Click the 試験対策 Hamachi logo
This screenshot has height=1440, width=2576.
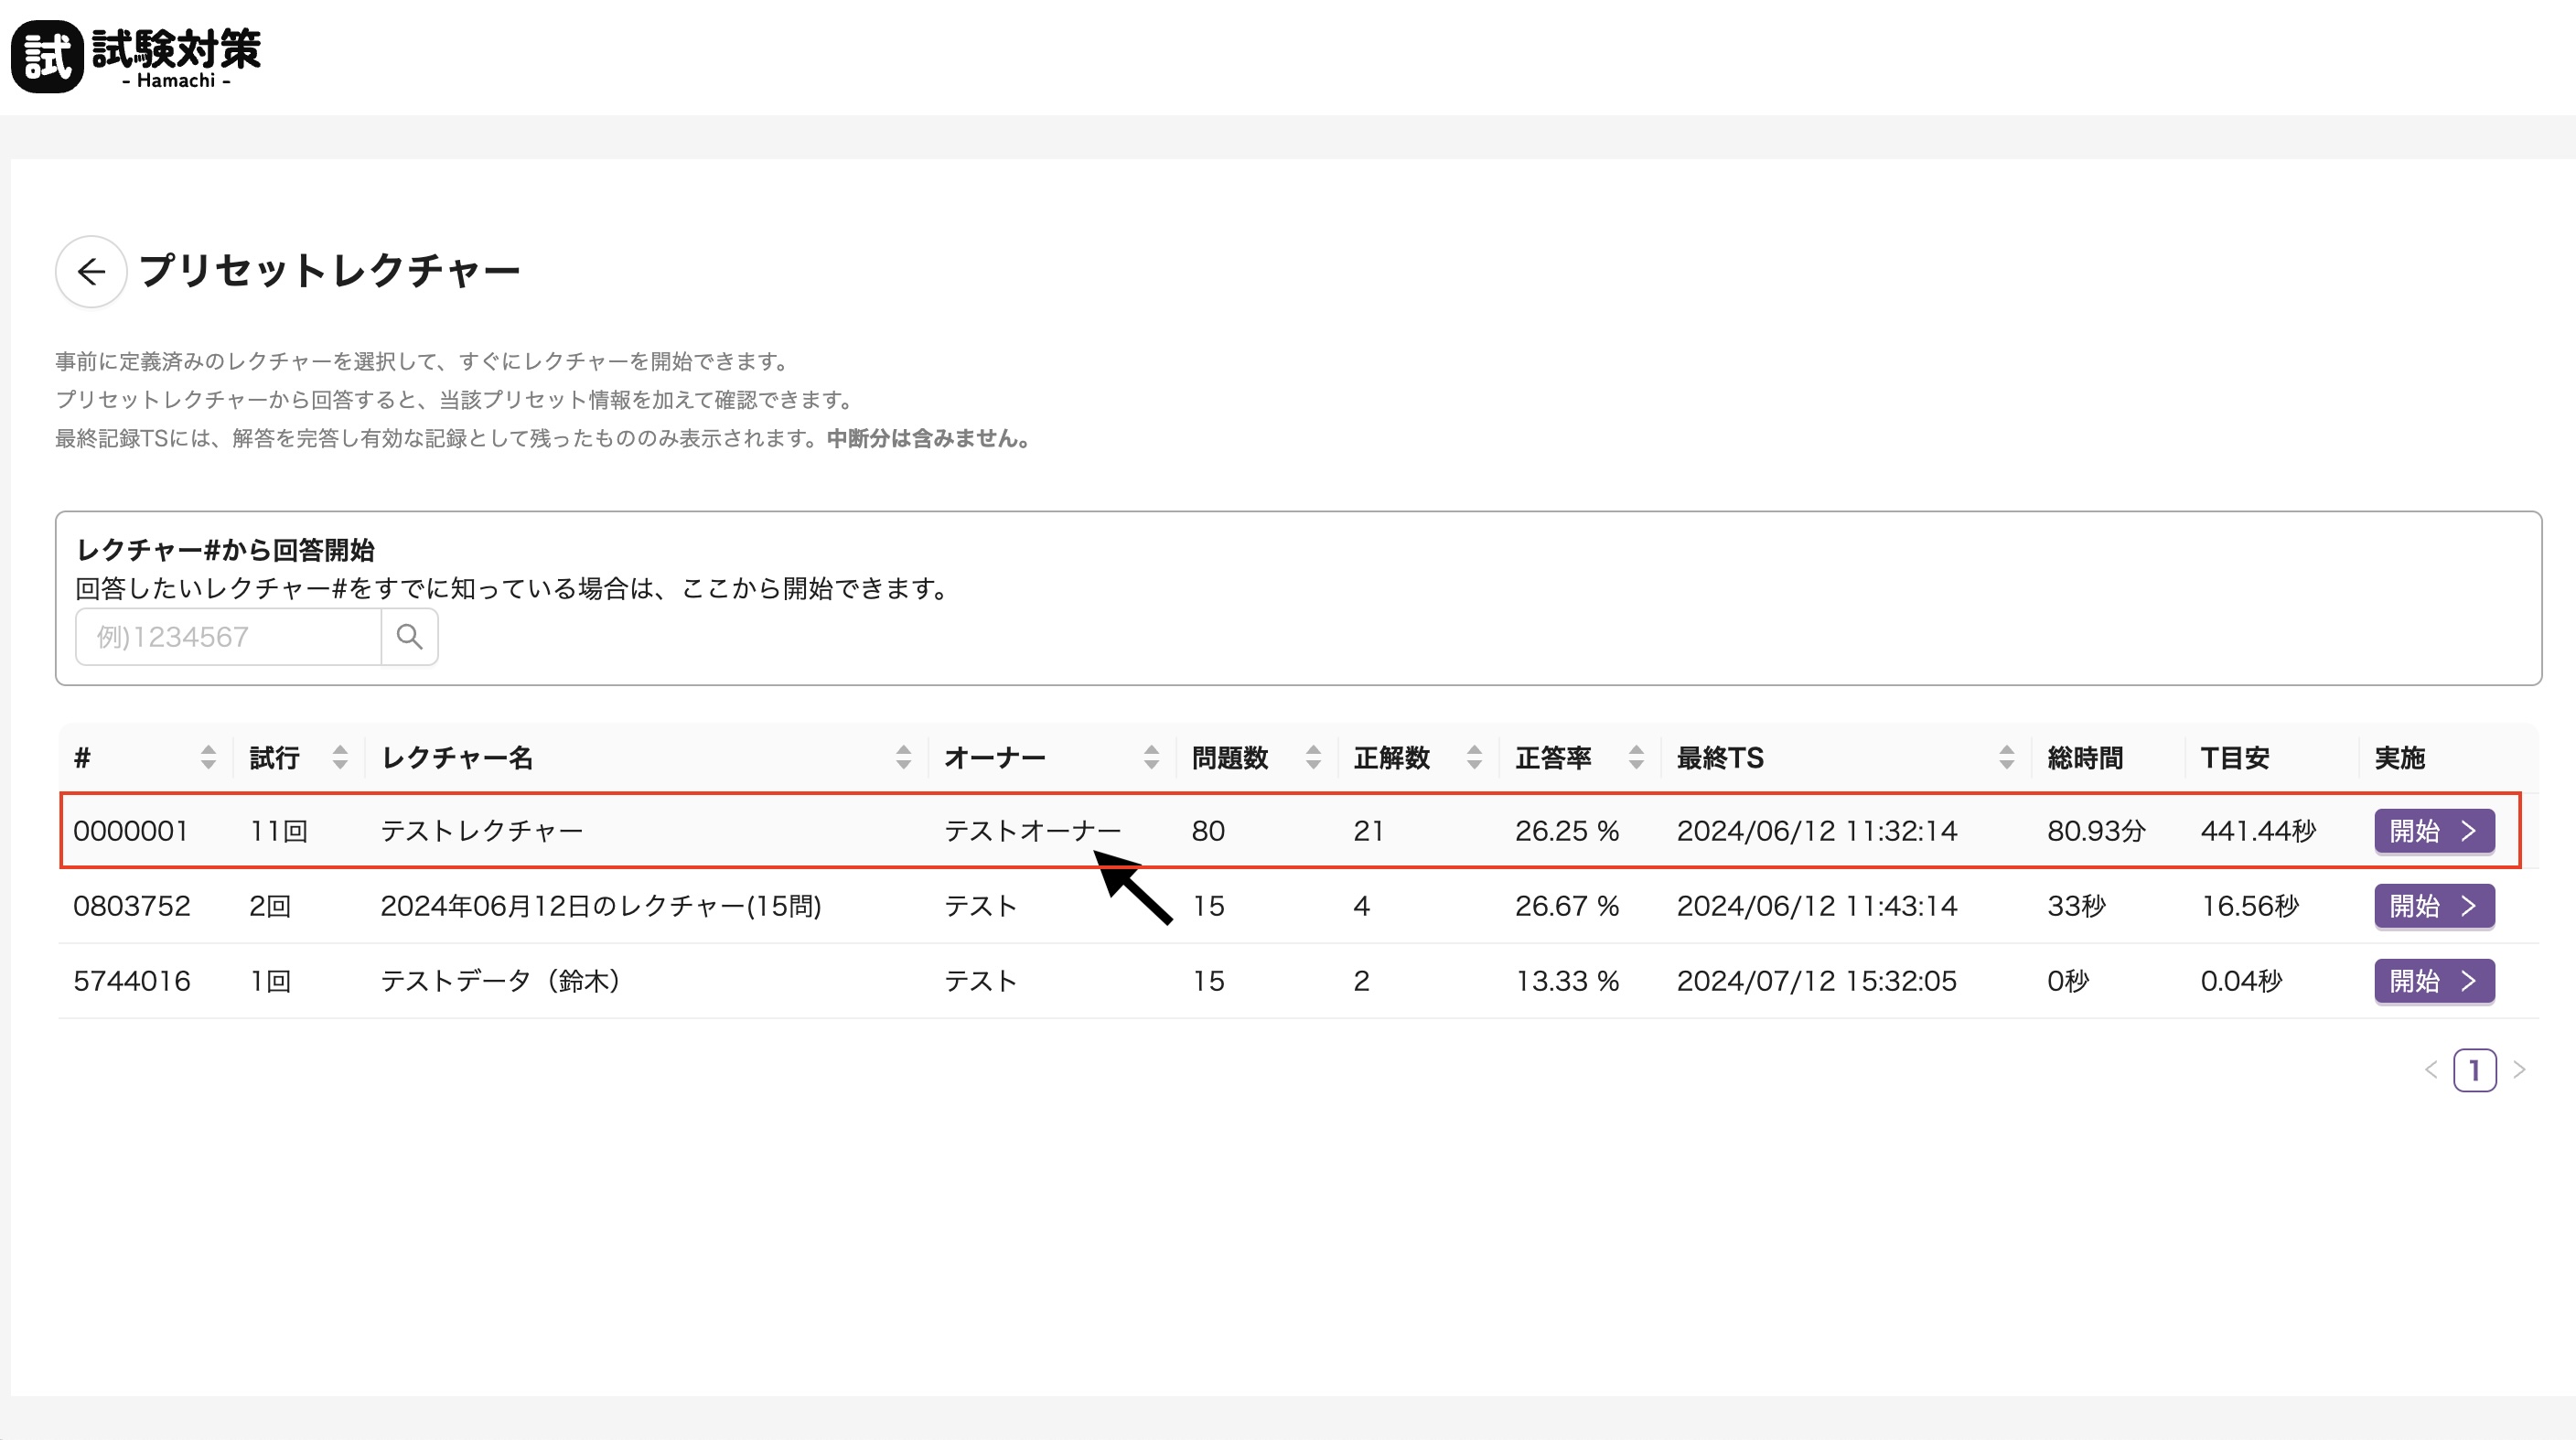136,57
